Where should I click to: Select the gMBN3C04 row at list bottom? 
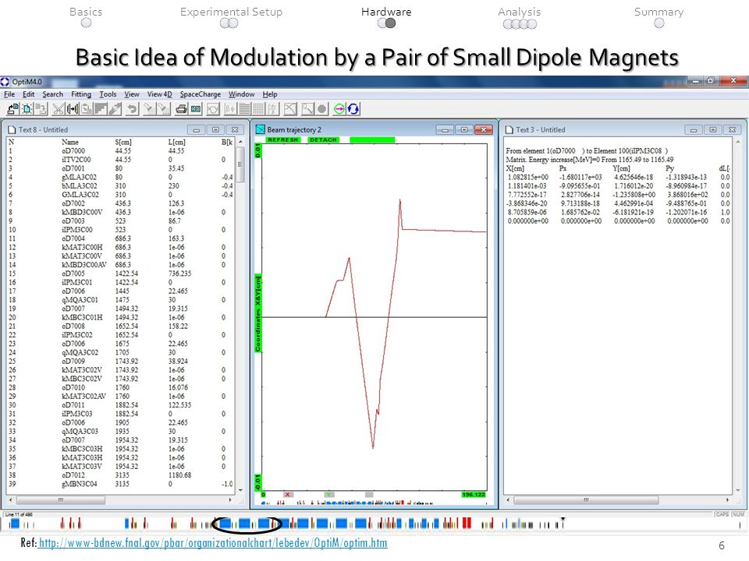click(x=121, y=484)
